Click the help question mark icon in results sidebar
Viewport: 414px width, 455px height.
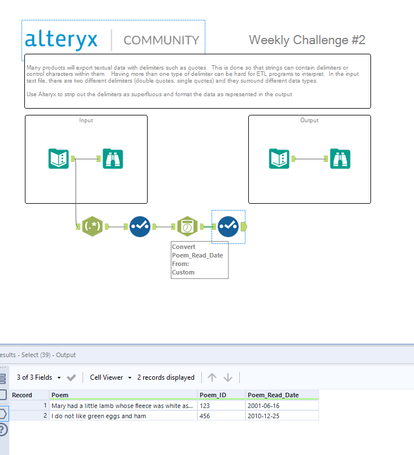click(3, 430)
